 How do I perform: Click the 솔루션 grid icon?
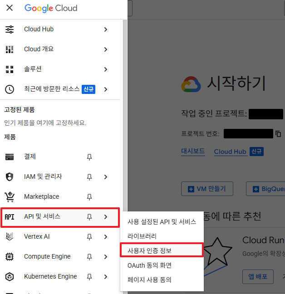[x=10, y=69]
